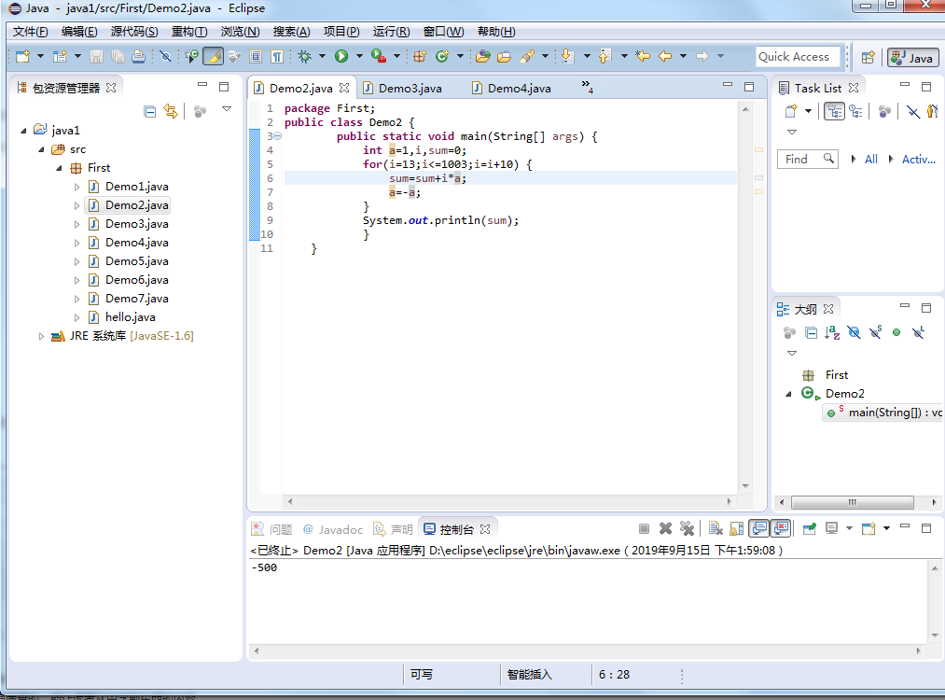945x700 pixels.
Task: Toggle Mark Occurrences highlighter button
Action: pos(214,56)
